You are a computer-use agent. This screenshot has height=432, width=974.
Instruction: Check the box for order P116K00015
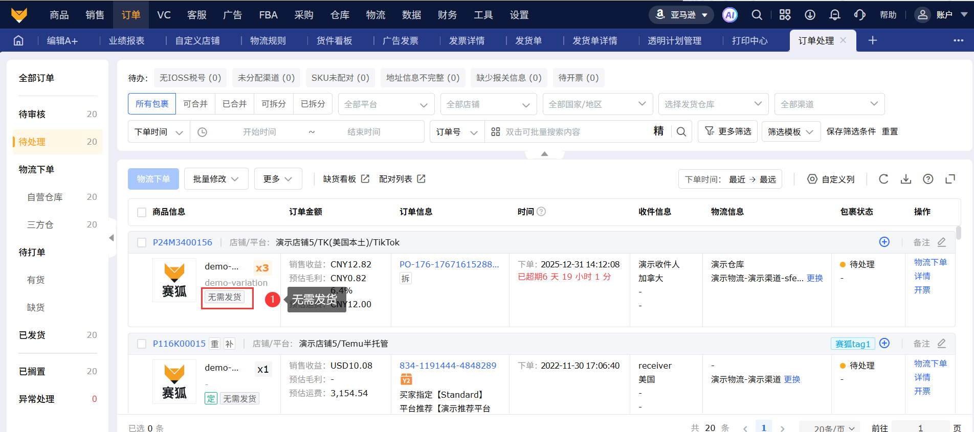(x=142, y=344)
